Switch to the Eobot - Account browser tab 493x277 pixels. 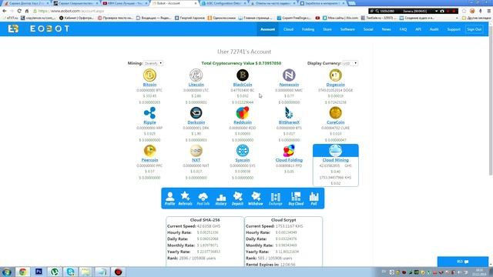pyautogui.click(x=175, y=3)
